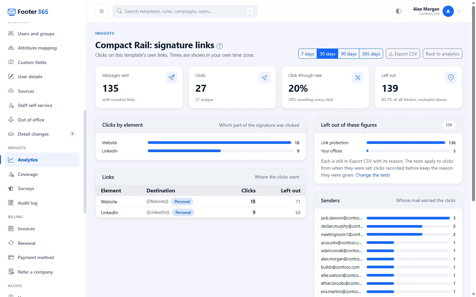Image resolution: width=476 pixels, height=297 pixels.
Task: Open Surveys from the sidebar
Action: tap(42, 188)
